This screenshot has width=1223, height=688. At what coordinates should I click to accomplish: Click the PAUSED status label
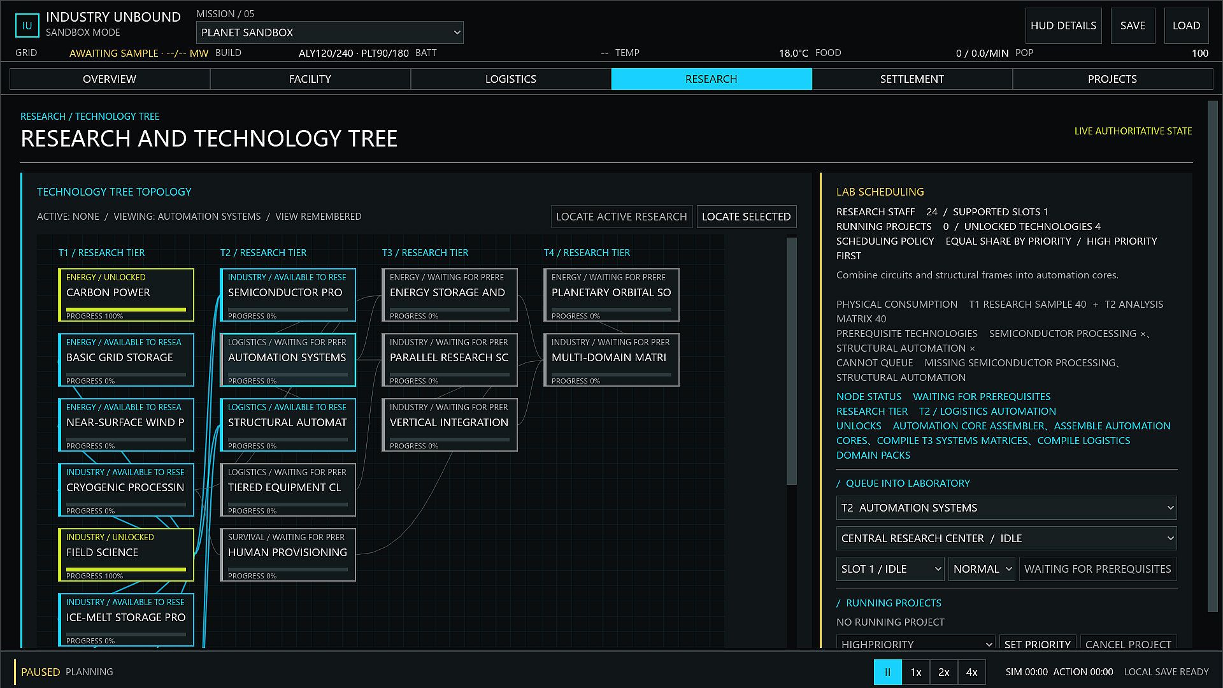point(40,672)
